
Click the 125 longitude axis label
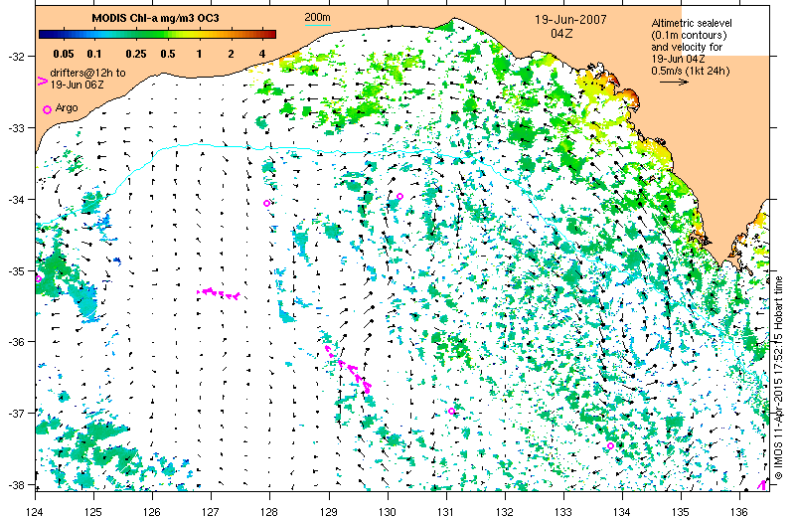(x=93, y=510)
